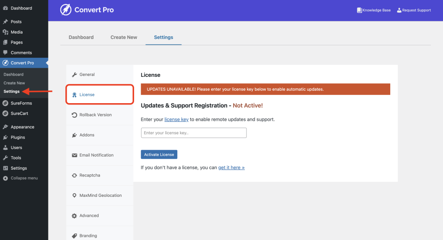Open the Email Notification settings label
This screenshot has height=240, width=443.
pos(96,155)
